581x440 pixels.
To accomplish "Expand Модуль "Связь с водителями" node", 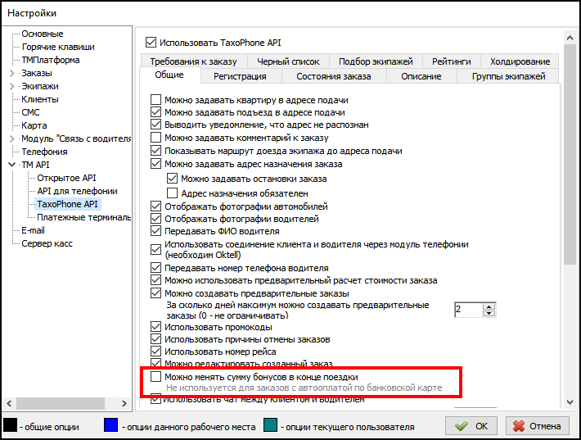I will point(11,138).
